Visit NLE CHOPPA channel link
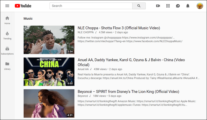 point(86,32)
